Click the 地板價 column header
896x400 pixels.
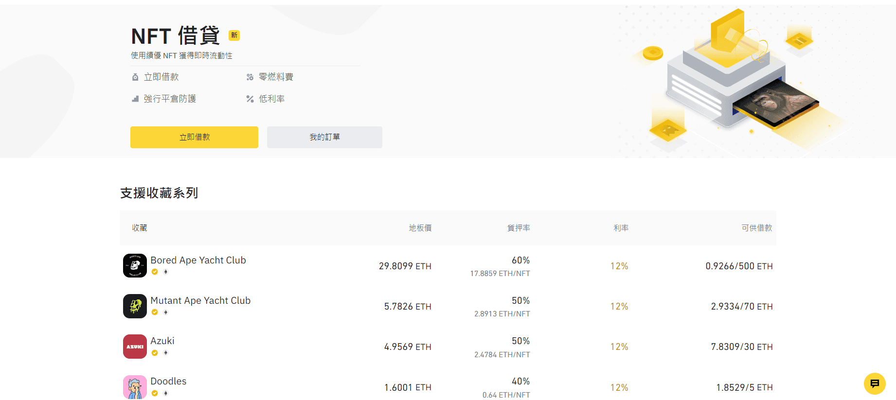pyautogui.click(x=420, y=227)
